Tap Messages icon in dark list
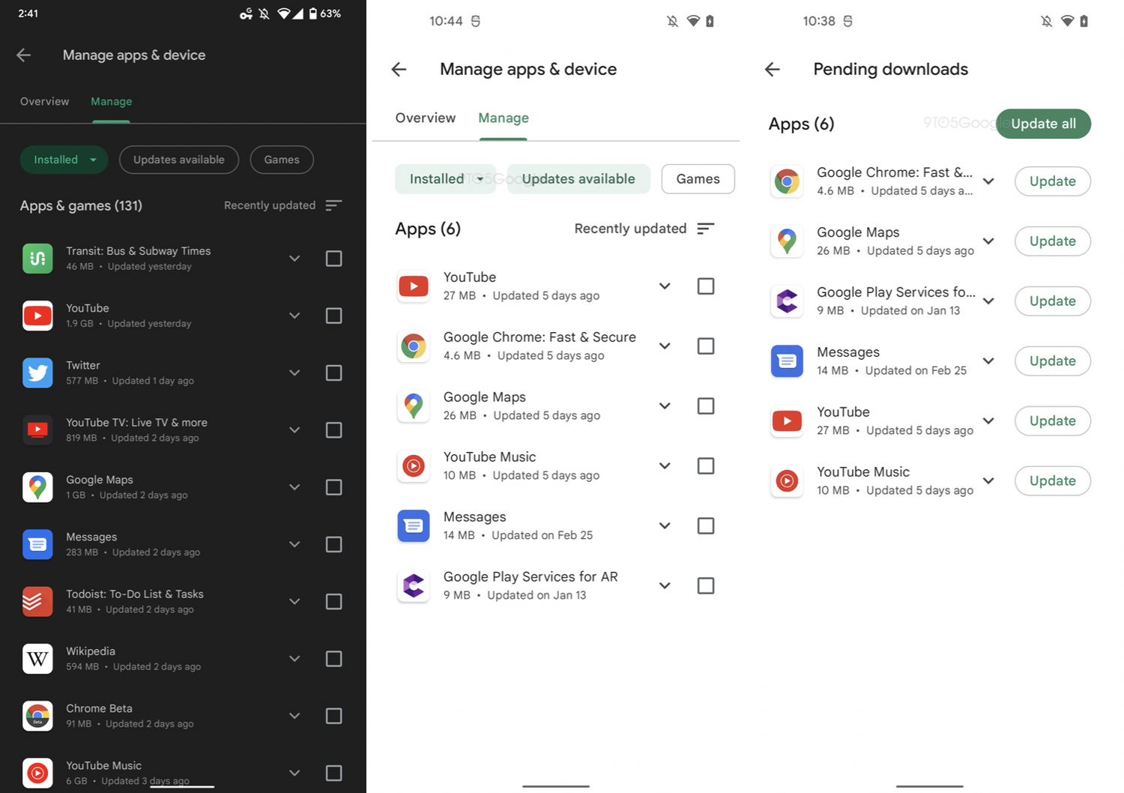 coord(37,544)
